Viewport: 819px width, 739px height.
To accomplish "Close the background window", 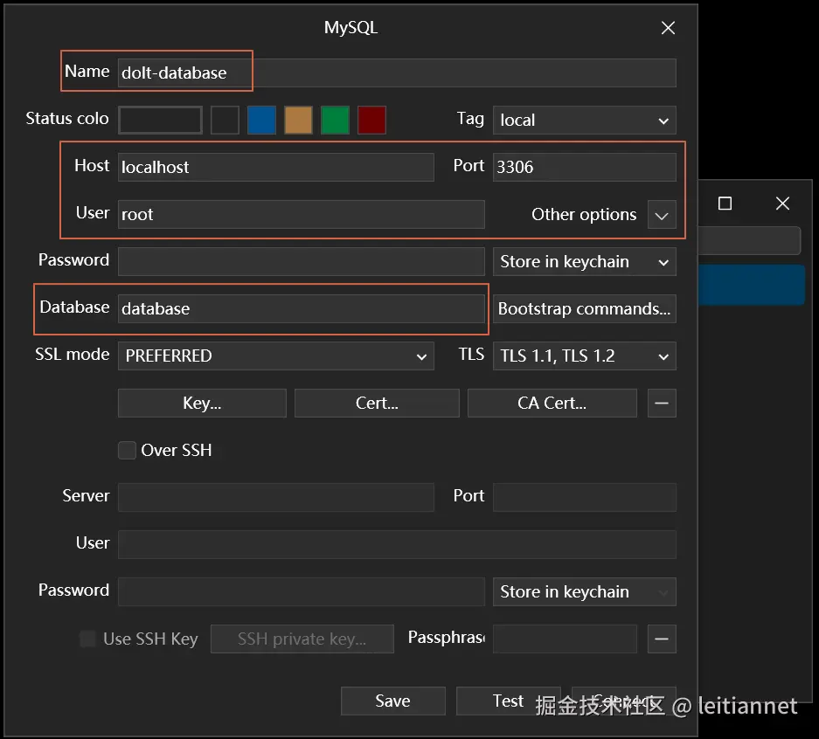I will coord(782,203).
